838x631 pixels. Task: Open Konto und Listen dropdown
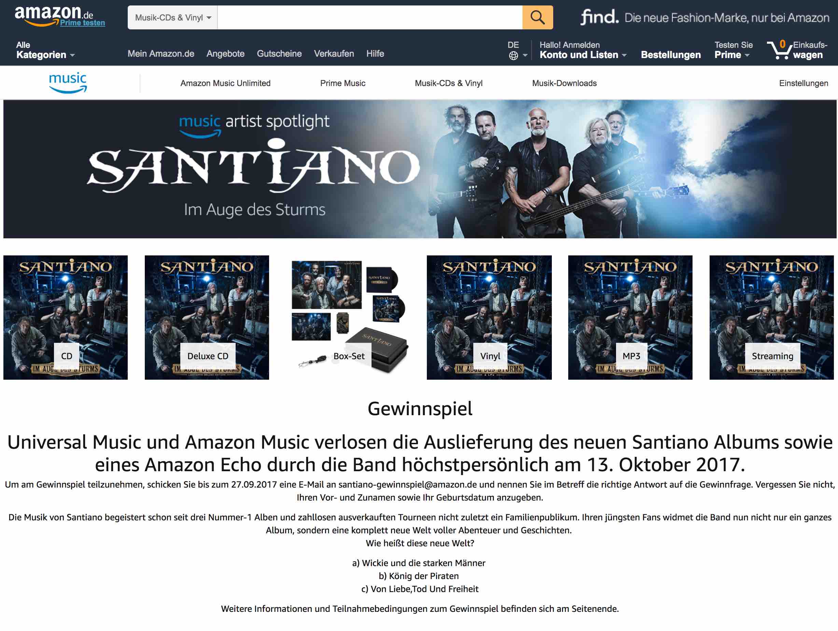click(x=583, y=51)
